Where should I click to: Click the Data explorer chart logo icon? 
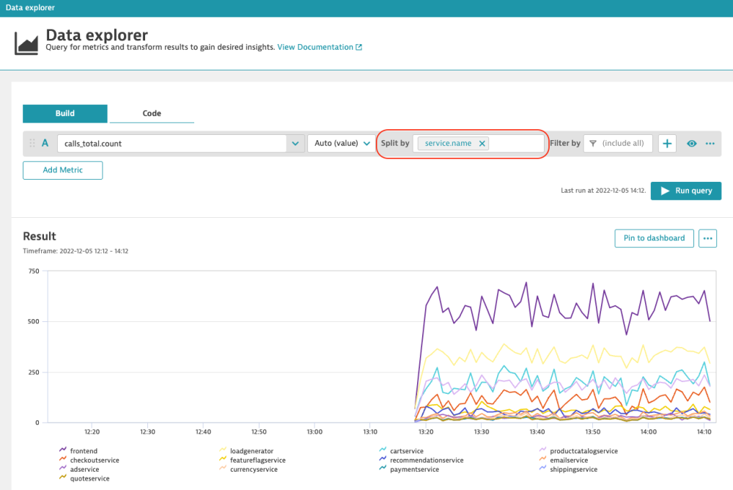click(x=26, y=42)
